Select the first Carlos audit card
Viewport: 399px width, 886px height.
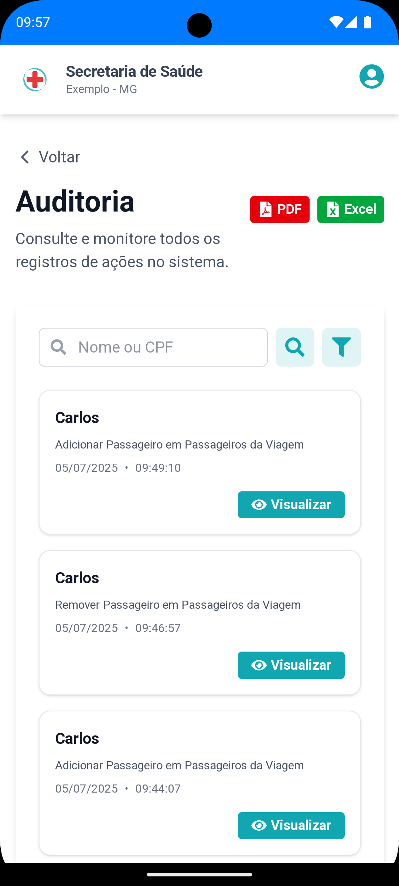pos(200,462)
